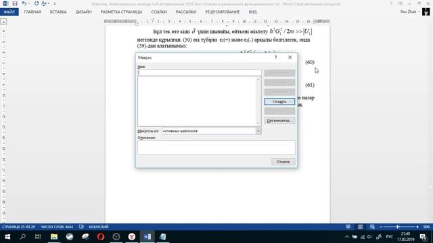Click the ruler tab selector icon
The image size is (433, 243).
(3, 22)
